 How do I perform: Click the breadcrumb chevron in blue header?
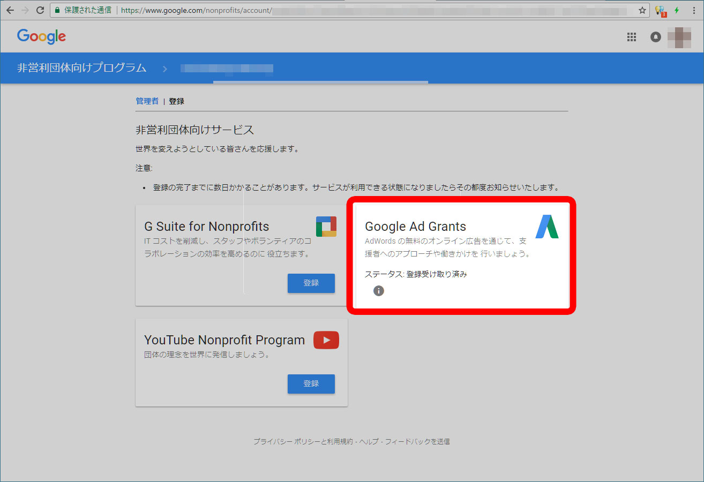click(x=164, y=69)
